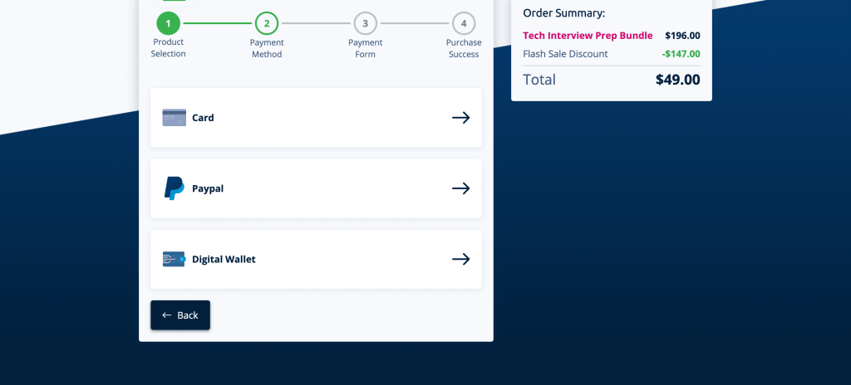Choose Paypal as payment method

point(208,188)
